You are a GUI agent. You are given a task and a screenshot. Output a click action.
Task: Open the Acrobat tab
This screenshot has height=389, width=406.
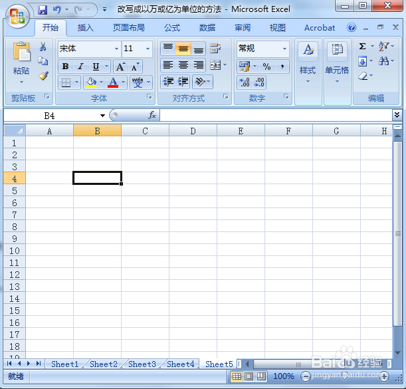coord(320,28)
